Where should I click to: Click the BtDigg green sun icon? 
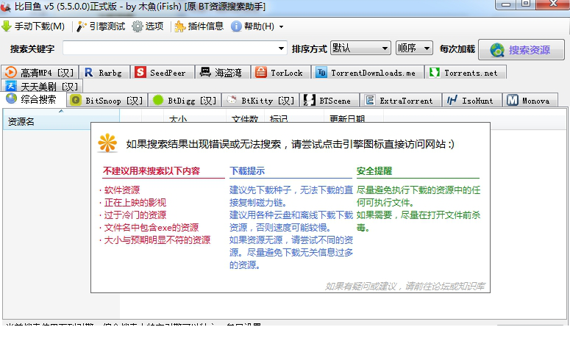coord(158,100)
